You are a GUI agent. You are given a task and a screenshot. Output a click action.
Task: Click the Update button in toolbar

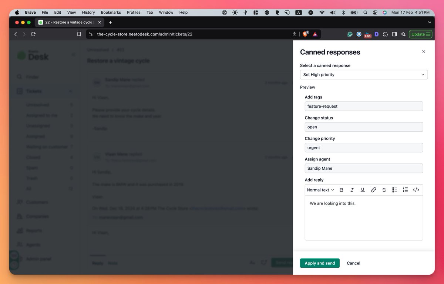pos(421,34)
